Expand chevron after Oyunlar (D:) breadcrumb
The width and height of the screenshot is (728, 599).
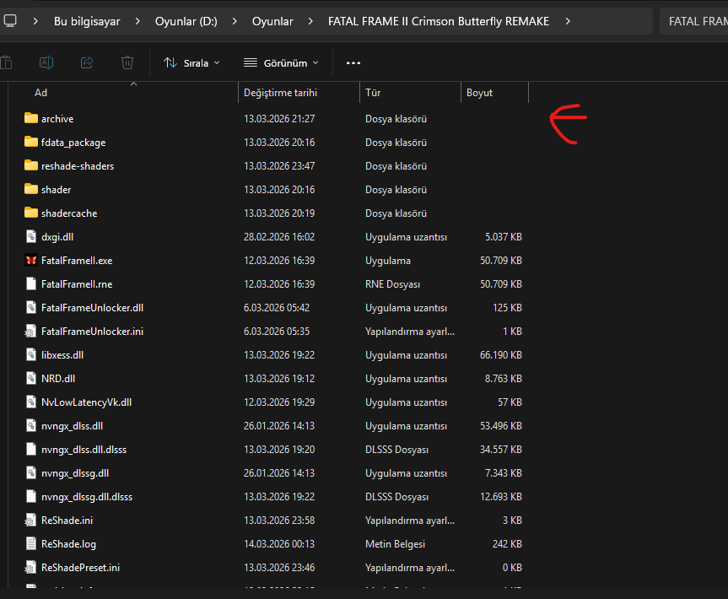point(235,21)
